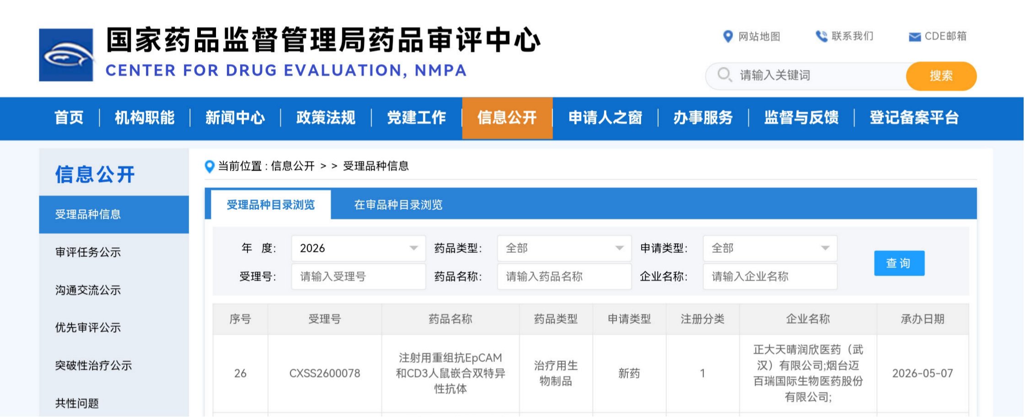This screenshot has width=1025, height=417.
Task: Click the 企业名称 input field
Action: tap(770, 277)
